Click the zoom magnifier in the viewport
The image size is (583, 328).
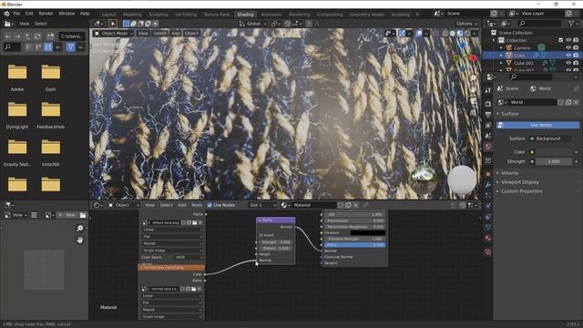(x=473, y=78)
